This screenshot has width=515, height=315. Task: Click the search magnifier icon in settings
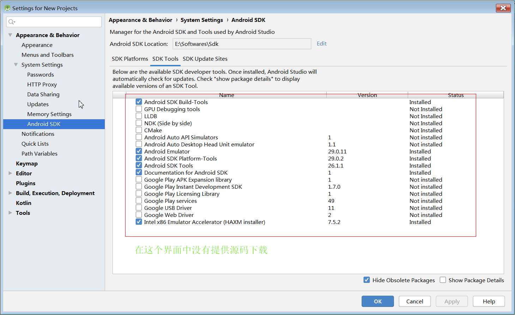point(12,22)
